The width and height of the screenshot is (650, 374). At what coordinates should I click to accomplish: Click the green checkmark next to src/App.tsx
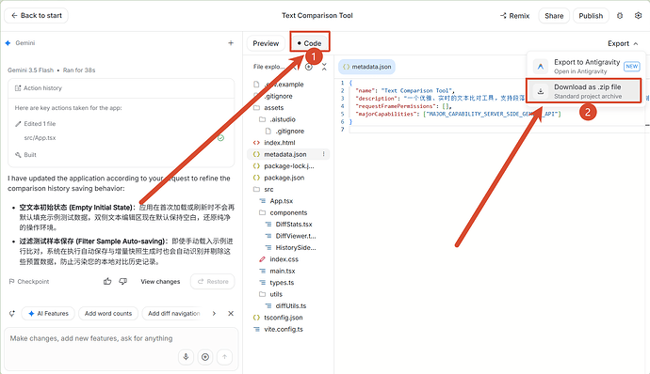tap(221, 138)
